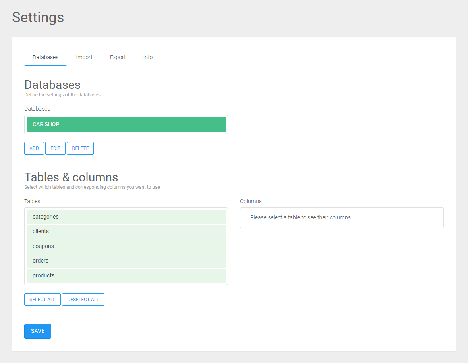Open the Export tab
This screenshot has width=468, height=363.
tap(118, 57)
